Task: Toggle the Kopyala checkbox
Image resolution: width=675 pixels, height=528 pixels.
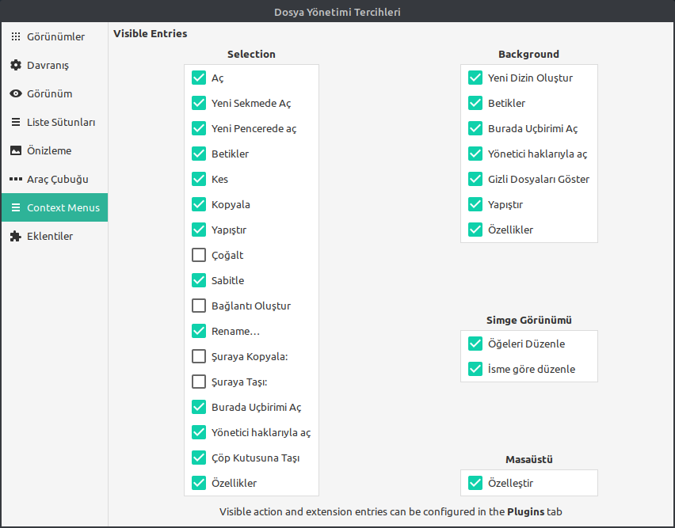Action: [x=198, y=204]
